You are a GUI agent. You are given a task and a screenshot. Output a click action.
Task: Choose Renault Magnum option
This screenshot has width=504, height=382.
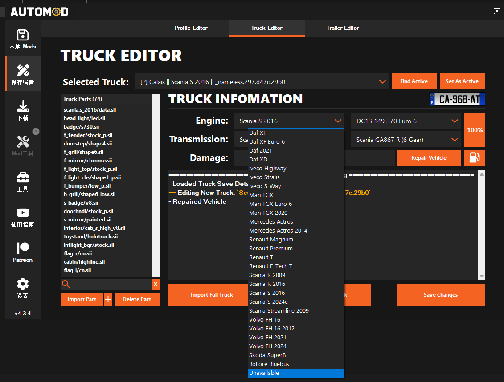click(x=296, y=240)
